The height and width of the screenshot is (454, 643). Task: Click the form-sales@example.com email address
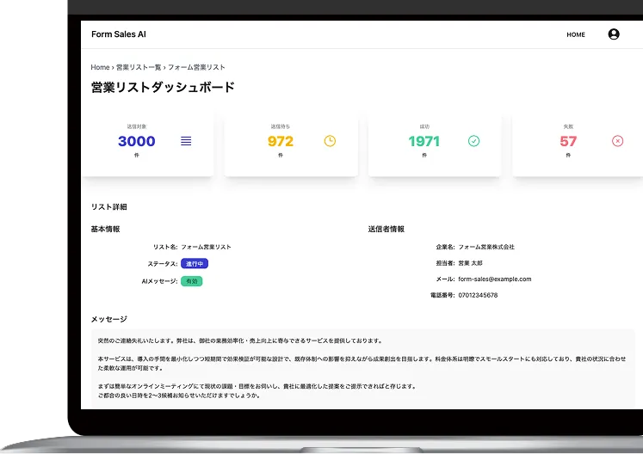pyautogui.click(x=494, y=279)
